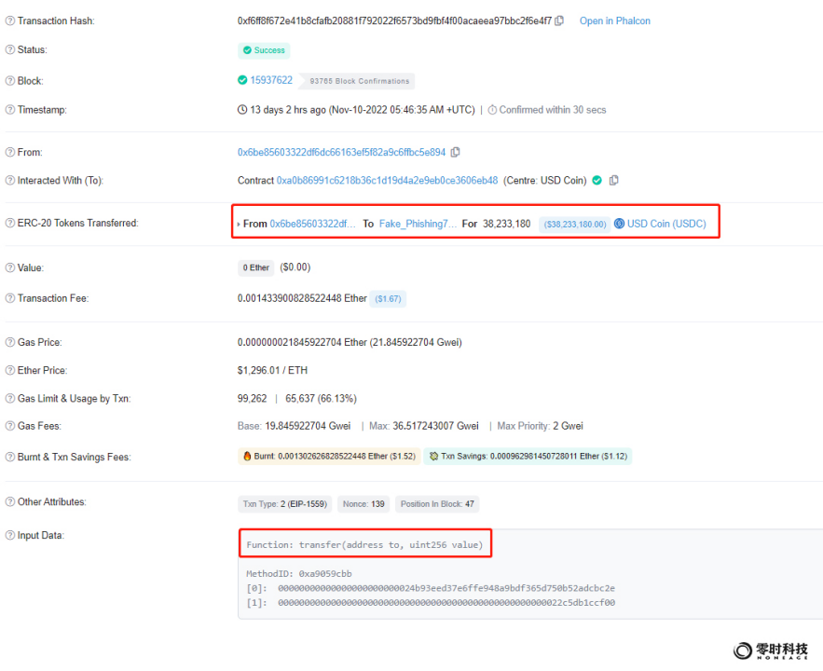Click the help icon beside Transaction Hash

[x=10, y=21]
